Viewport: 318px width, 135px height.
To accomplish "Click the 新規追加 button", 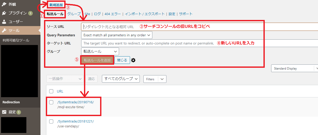I will [56, 5].
